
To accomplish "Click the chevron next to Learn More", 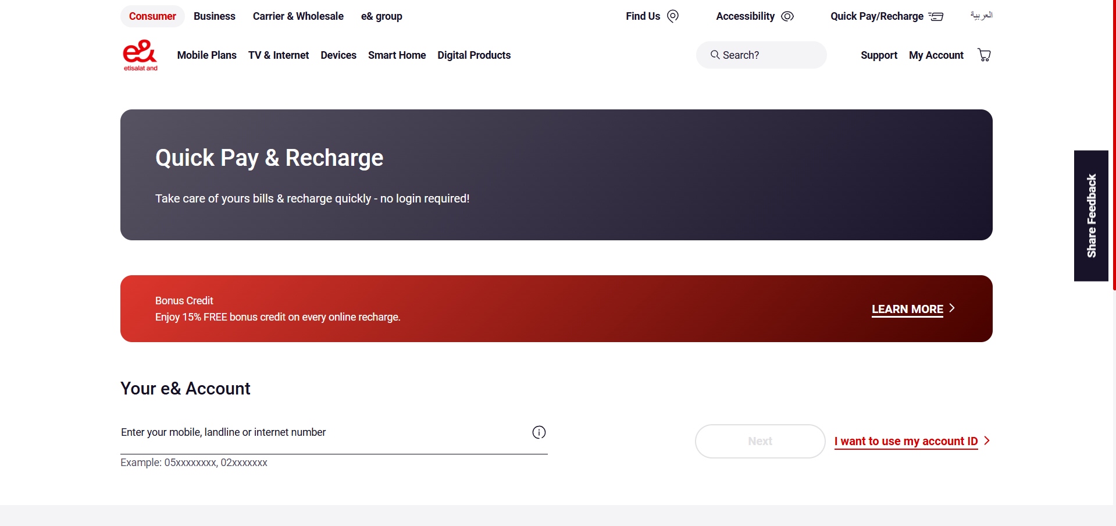I will point(952,308).
